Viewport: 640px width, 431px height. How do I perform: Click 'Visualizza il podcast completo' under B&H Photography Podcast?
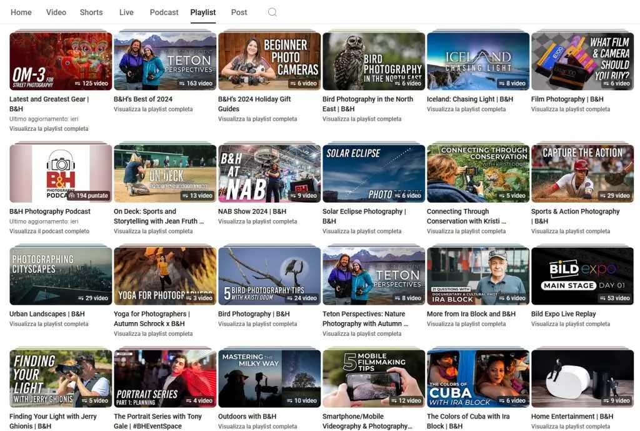click(44, 231)
